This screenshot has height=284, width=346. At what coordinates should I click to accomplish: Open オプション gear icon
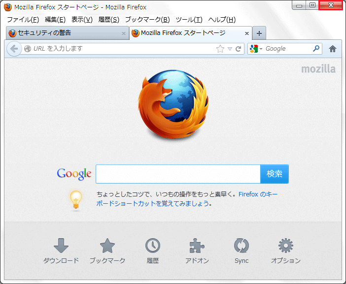(286, 251)
